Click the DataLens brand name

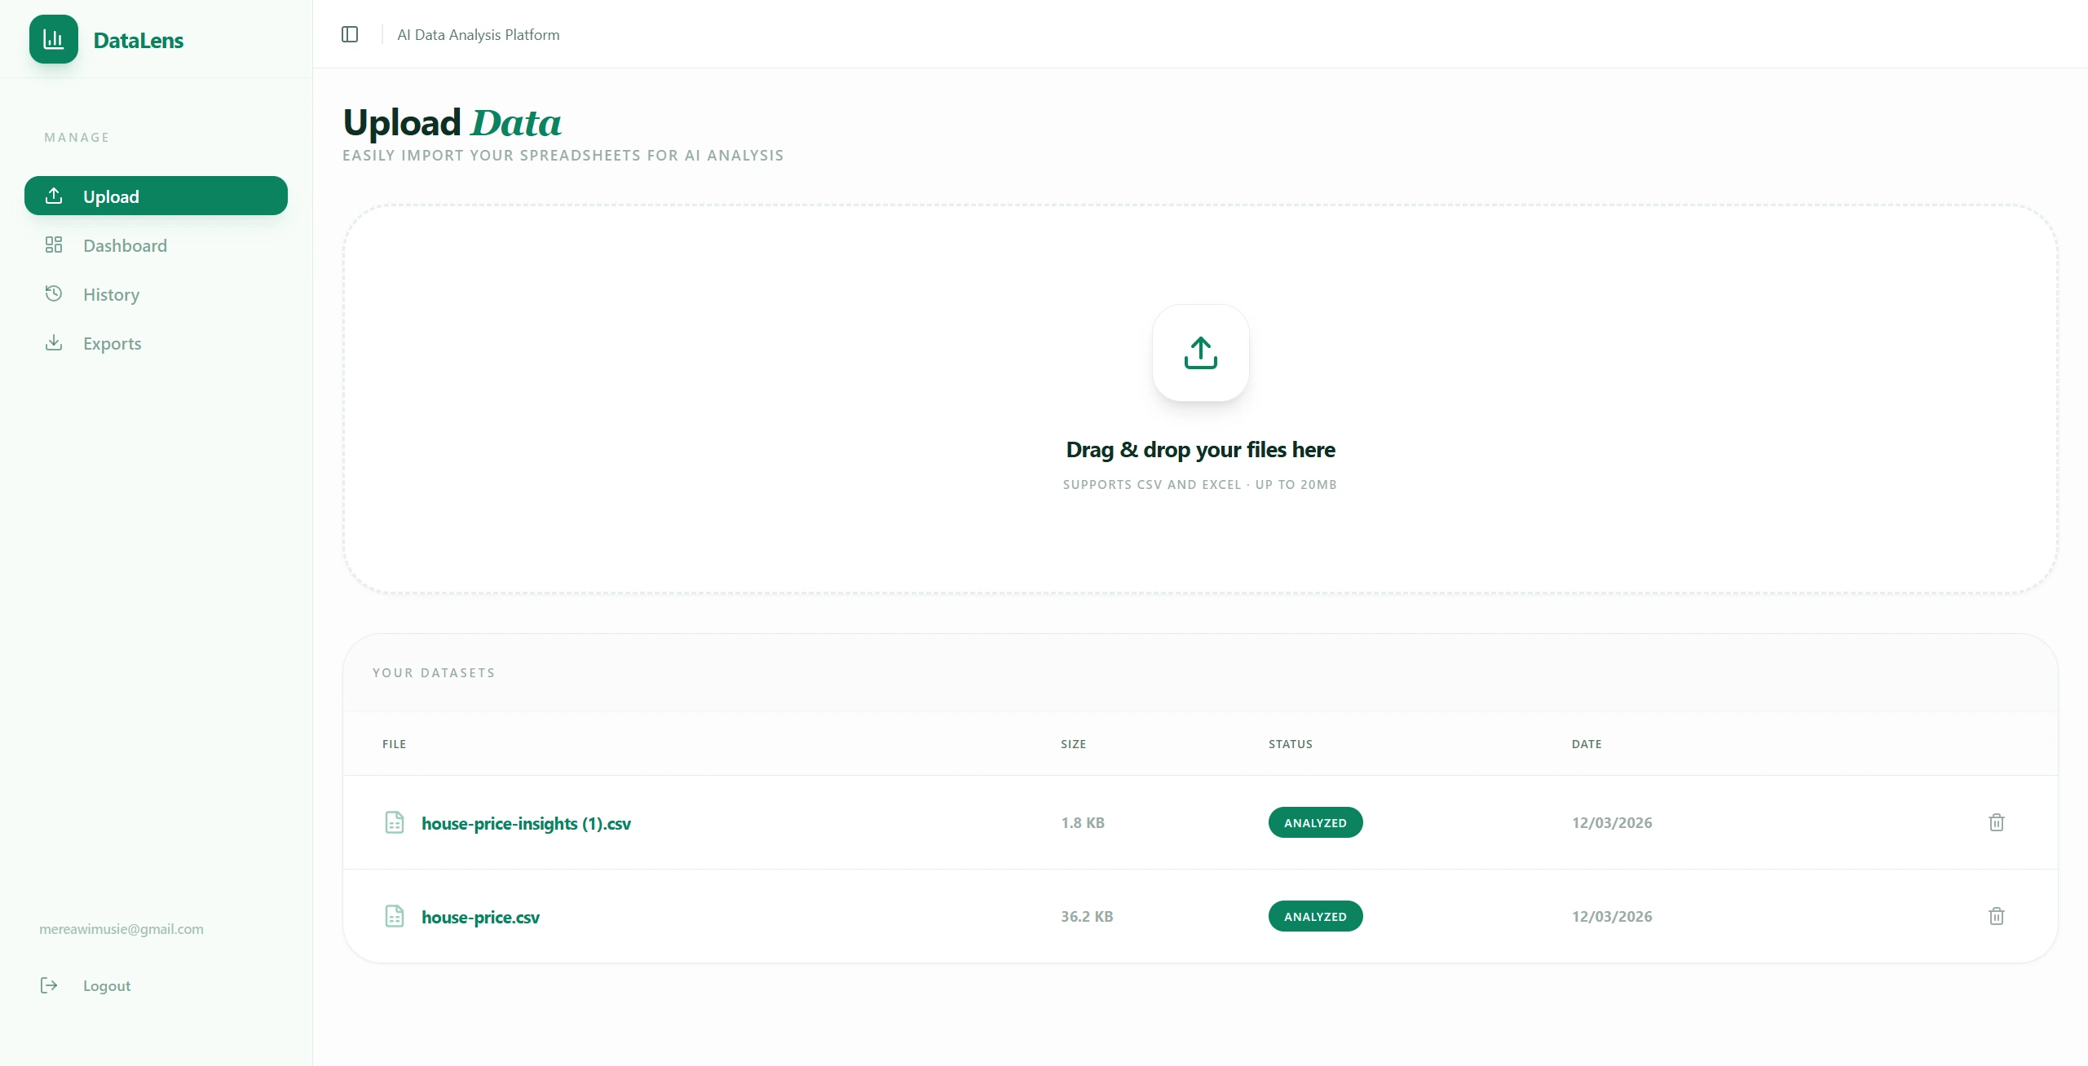[139, 40]
